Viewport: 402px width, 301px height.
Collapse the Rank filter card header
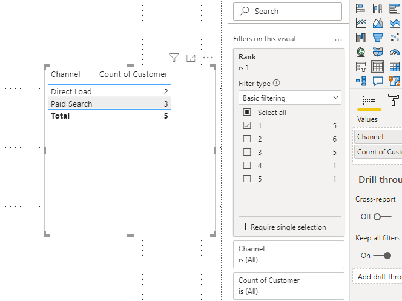tap(289, 62)
